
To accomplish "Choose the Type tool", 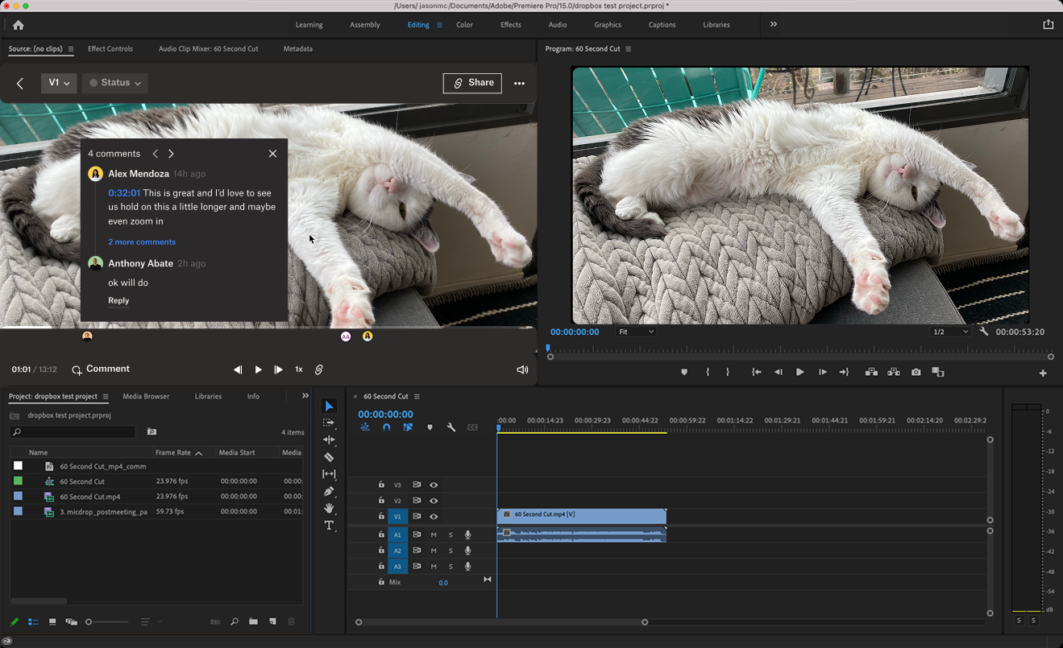I will pos(329,525).
